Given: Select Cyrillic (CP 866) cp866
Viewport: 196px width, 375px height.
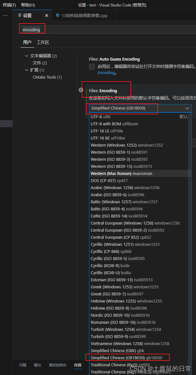Looking at the screenshot, I should 140,251.
